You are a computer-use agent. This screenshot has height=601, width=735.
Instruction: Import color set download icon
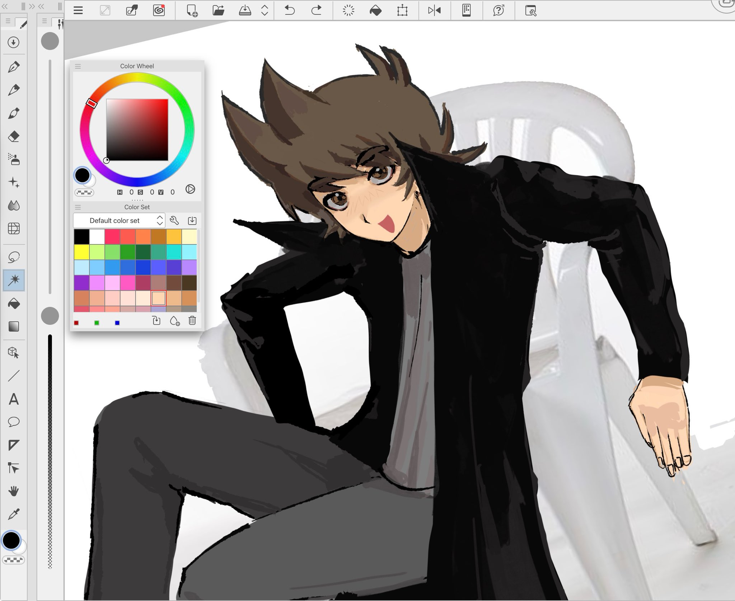pyautogui.click(x=192, y=220)
